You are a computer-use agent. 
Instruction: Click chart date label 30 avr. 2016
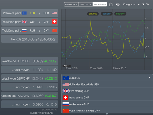coord(96,68)
